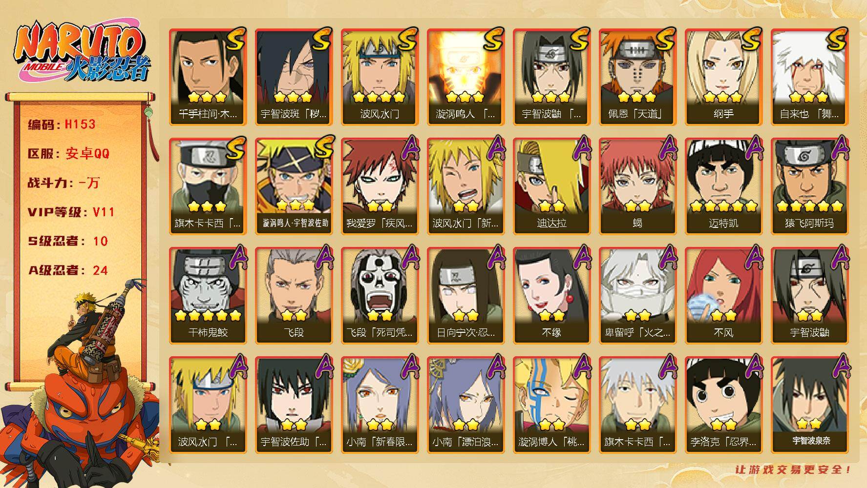Click the 编码 H153 text
The height and width of the screenshot is (488, 867).
point(62,124)
